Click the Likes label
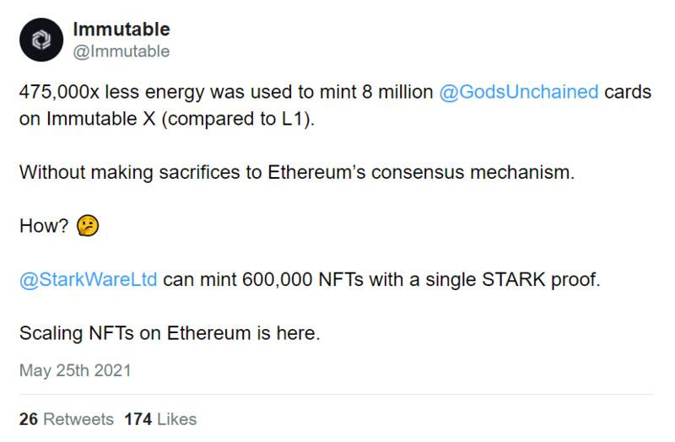Screen dimensions: 675x442 (x=177, y=419)
